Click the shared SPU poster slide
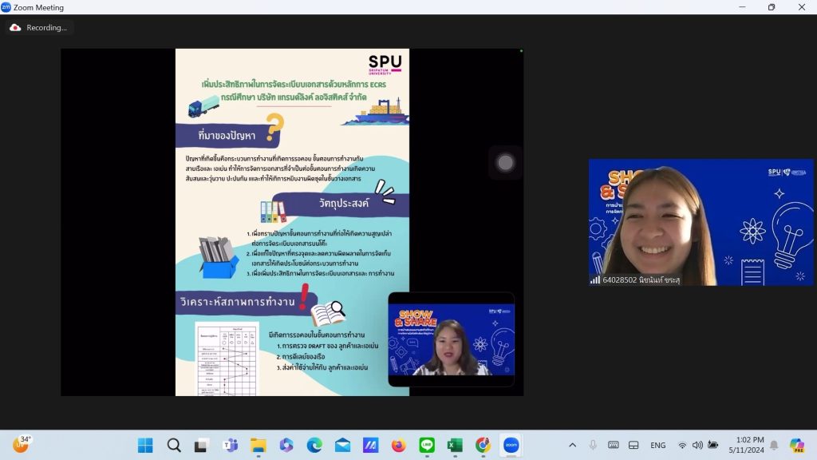This screenshot has height=460, width=817. 292,222
